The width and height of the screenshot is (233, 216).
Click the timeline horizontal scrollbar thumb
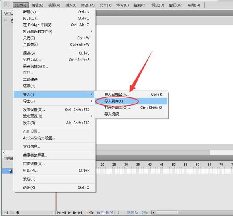167,213
